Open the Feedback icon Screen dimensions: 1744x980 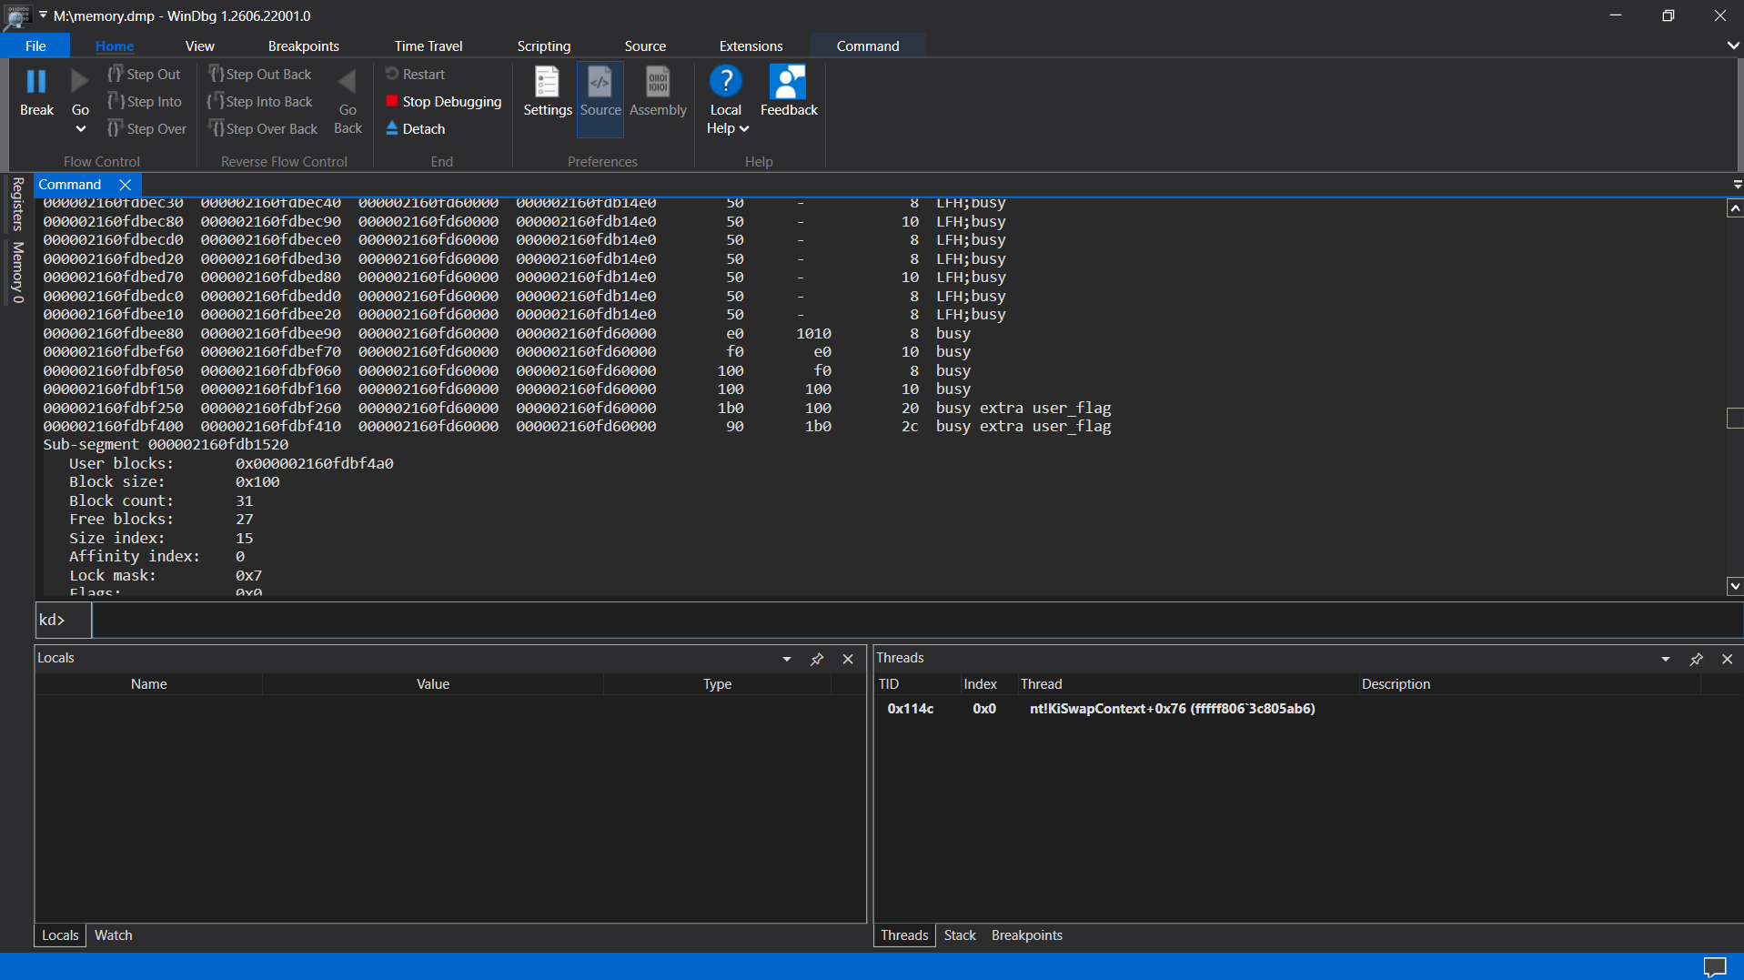coord(788,82)
